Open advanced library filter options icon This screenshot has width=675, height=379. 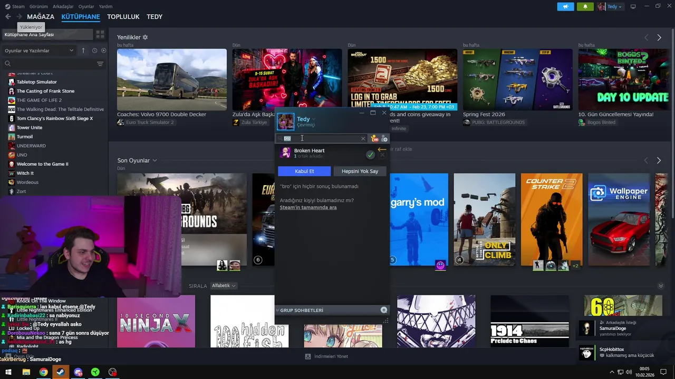point(100,64)
